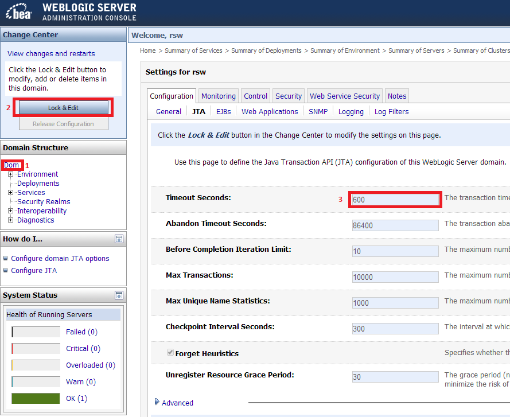
Task: Expand the Diagnostics tree node
Action: 11,220
